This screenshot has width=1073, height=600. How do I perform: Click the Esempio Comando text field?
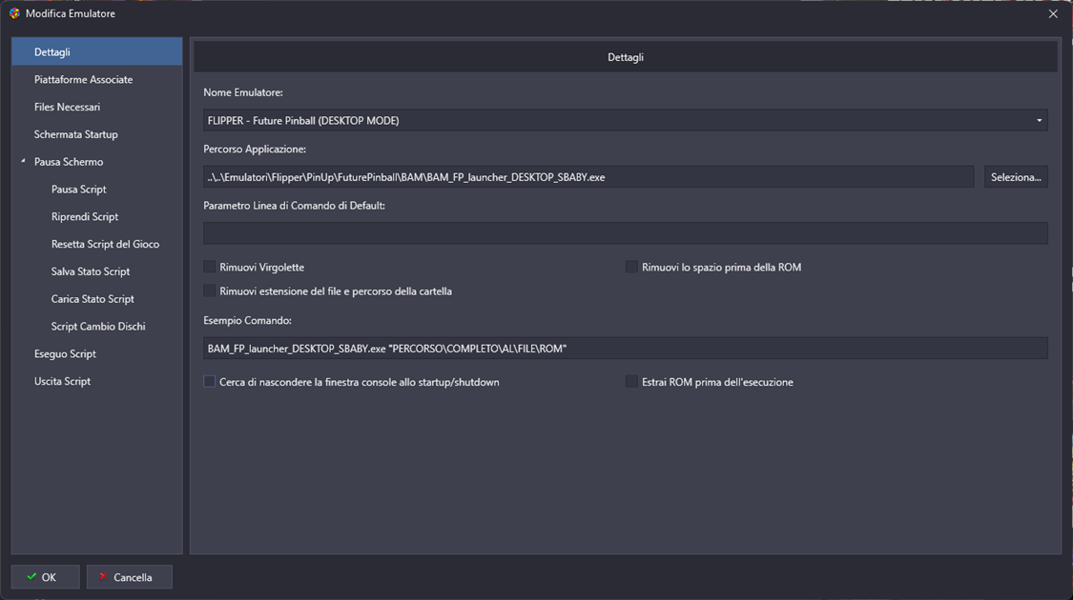626,349
